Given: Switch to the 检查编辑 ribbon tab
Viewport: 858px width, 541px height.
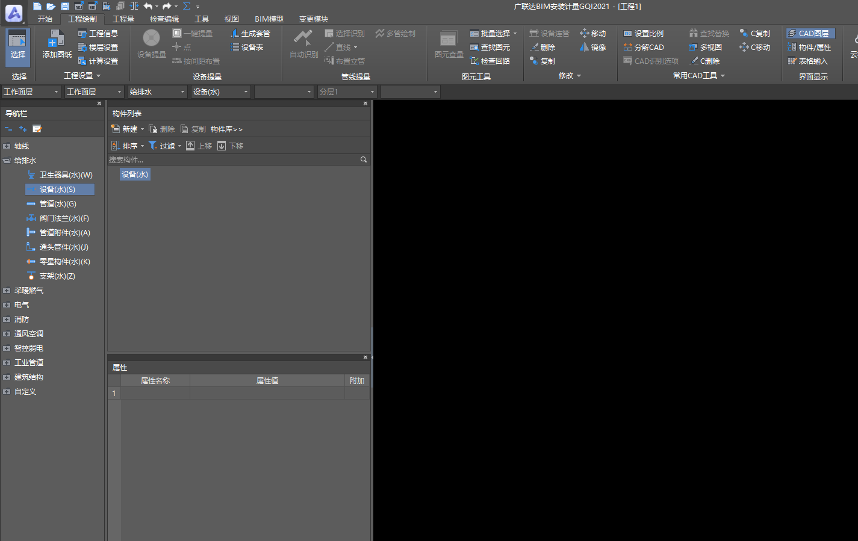Looking at the screenshot, I should [x=164, y=19].
